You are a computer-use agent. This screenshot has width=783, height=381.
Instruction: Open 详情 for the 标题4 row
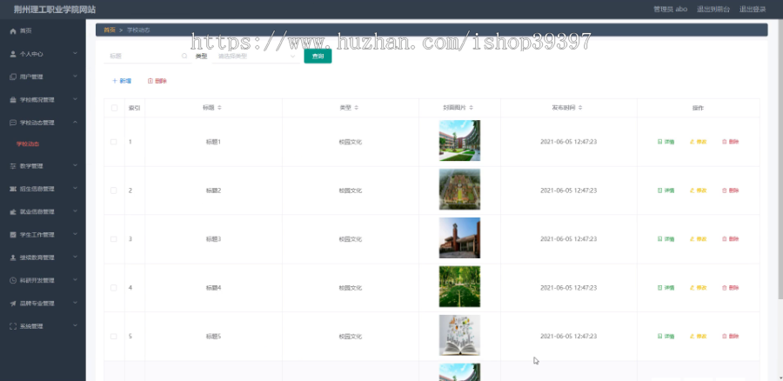pyautogui.click(x=666, y=288)
